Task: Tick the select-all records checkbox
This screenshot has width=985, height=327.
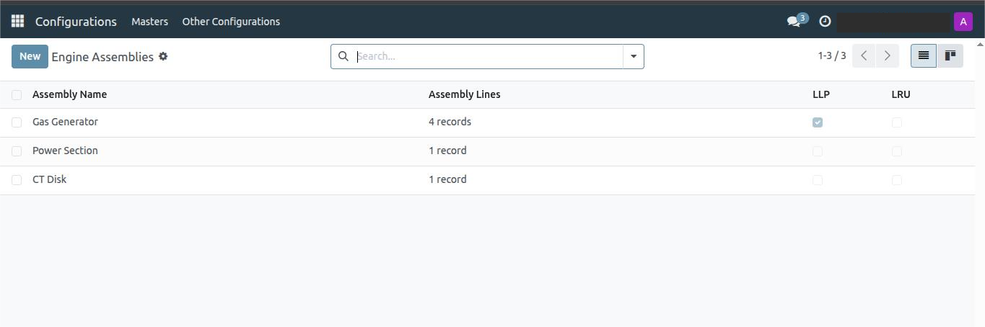Action: coord(17,94)
